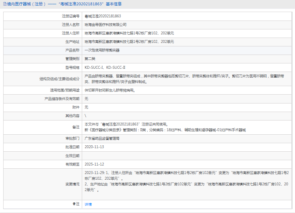Open the 详情 link in the 注 row
The image size is (295, 213).
click(x=88, y=204)
